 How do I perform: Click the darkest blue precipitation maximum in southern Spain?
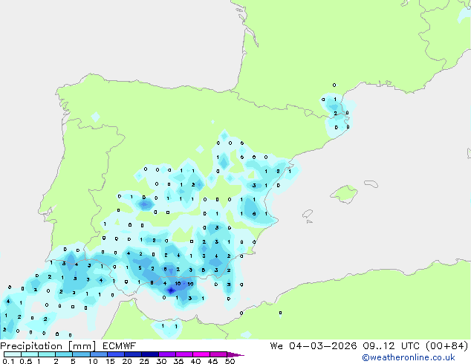(x=171, y=290)
